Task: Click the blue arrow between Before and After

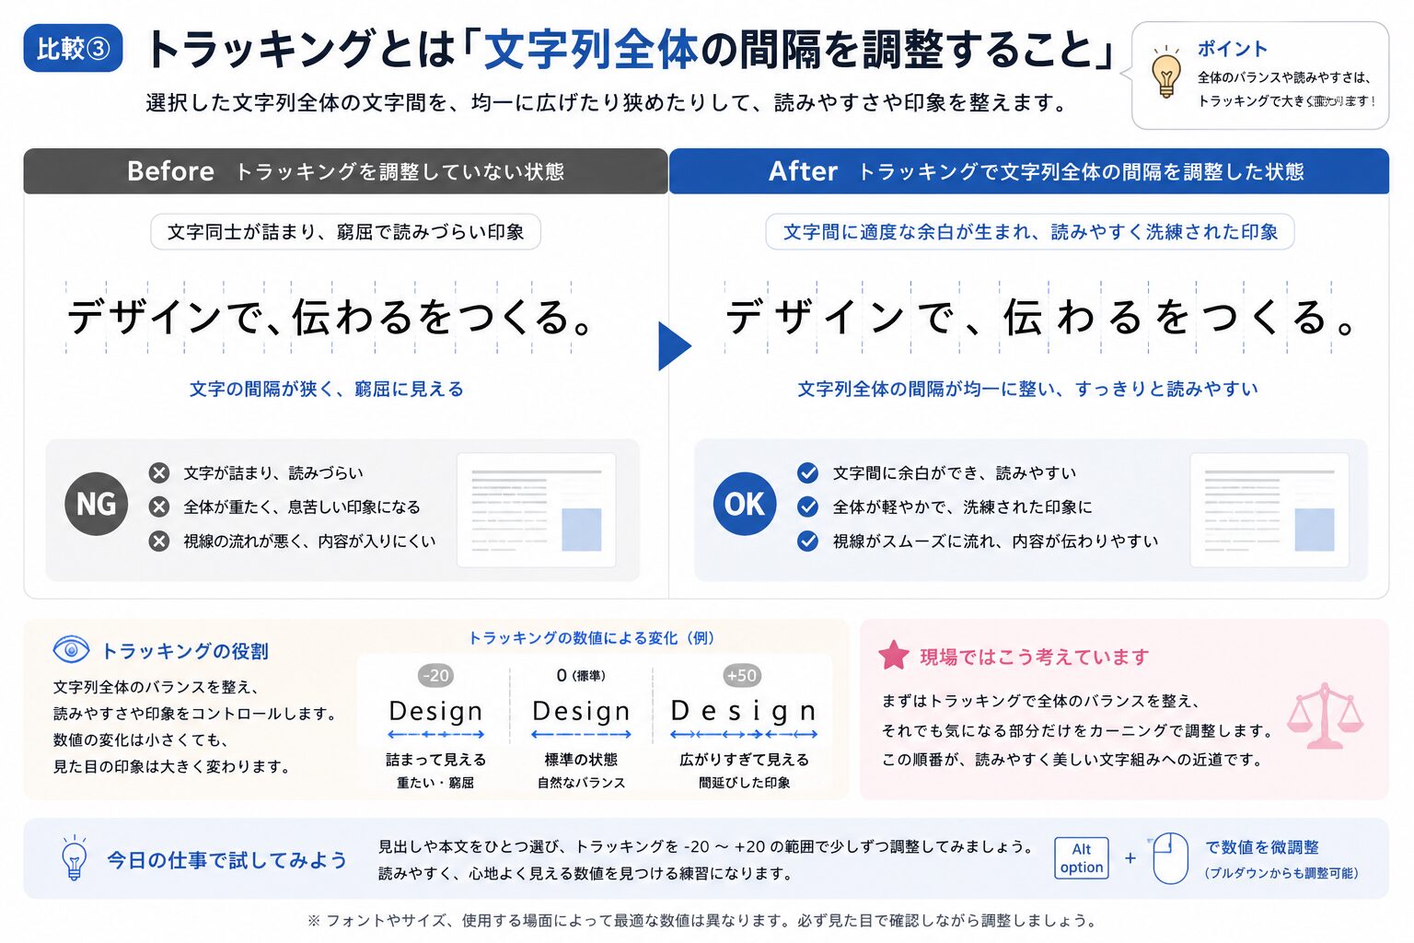Action: coord(675,346)
